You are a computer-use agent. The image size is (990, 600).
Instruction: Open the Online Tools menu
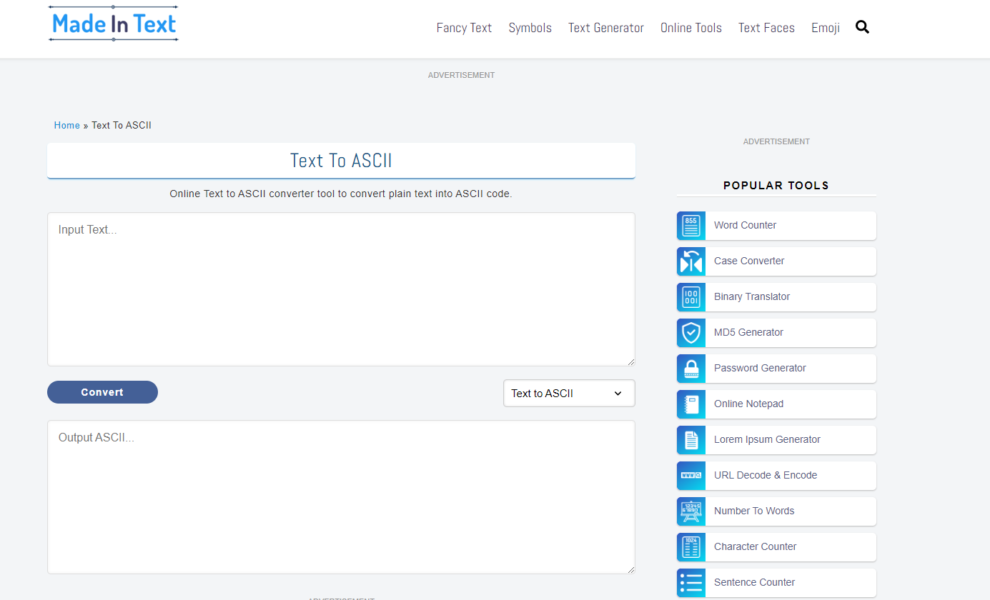click(690, 28)
